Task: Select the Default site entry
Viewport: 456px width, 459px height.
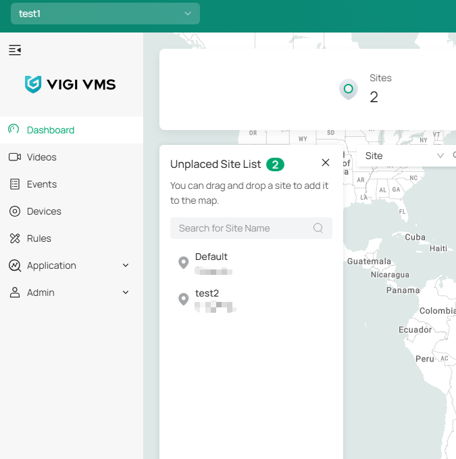Action: pyautogui.click(x=251, y=263)
